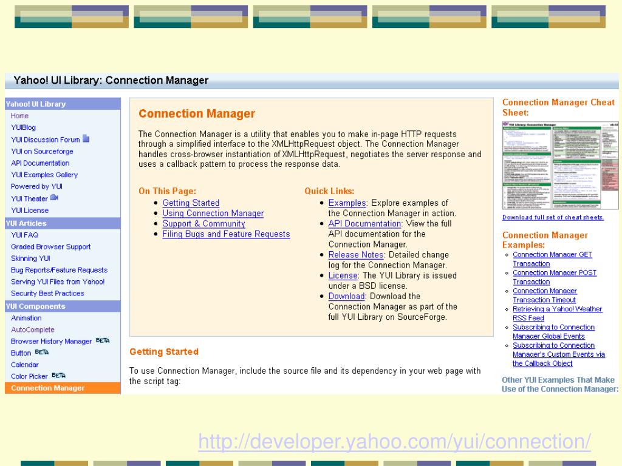Click the On This Page: heading
Screen dimensions: 622x466
tap(167, 191)
